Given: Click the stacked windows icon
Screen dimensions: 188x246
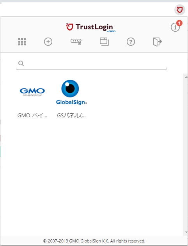Looking at the screenshot, I should click(104, 41).
